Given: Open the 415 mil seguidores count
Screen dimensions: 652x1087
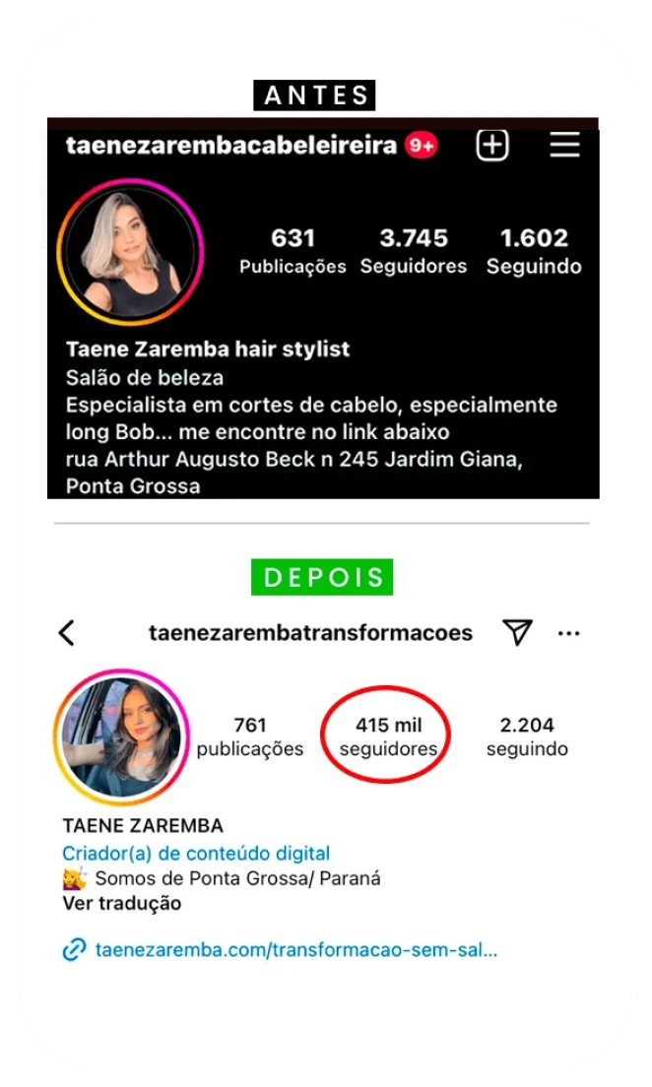Looking at the screenshot, I should pos(388,736).
